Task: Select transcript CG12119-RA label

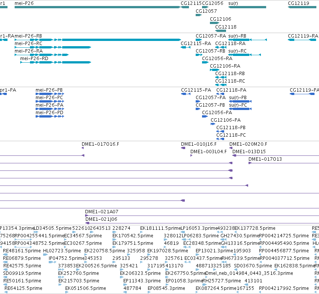Action: (303, 36)
